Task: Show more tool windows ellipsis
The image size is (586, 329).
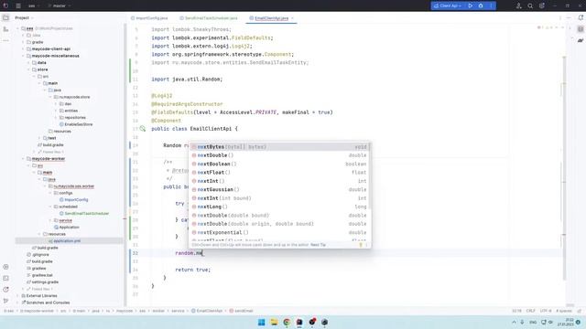Action: click(5, 40)
